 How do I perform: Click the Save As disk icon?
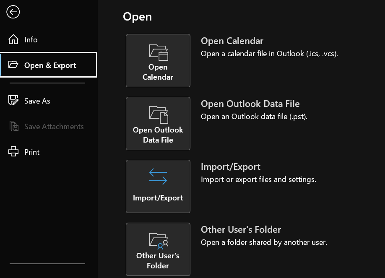pos(13,100)
